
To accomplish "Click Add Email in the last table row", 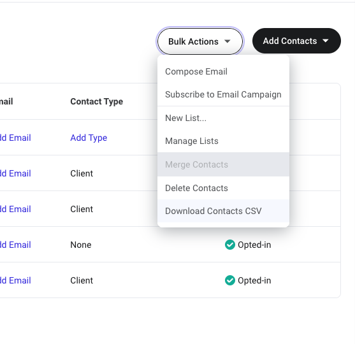I will [x=15, y=280].
